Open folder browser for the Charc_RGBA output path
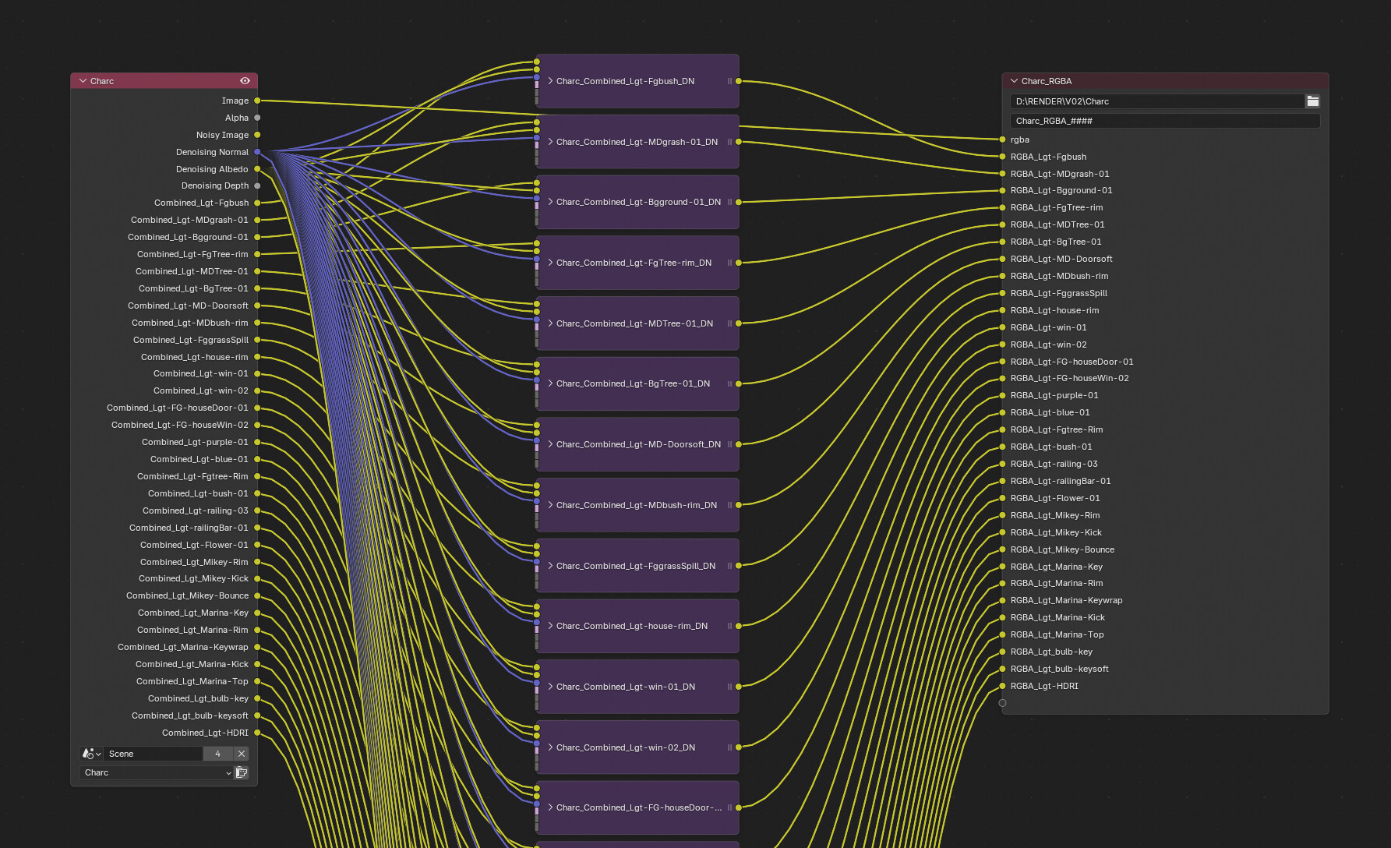Image resolution: width=1391 pixels, height=848 pixels. (x=1313, y=101)
